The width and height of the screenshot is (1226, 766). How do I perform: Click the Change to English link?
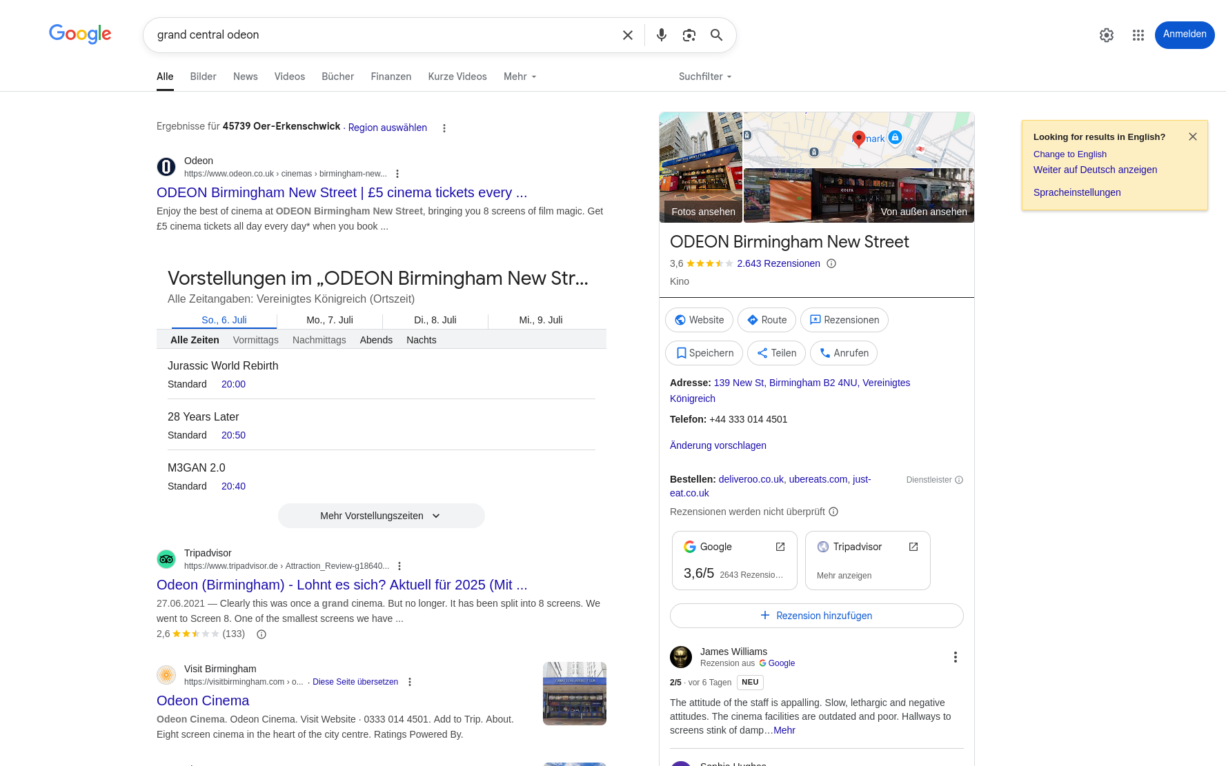(x=1070, y=154)
